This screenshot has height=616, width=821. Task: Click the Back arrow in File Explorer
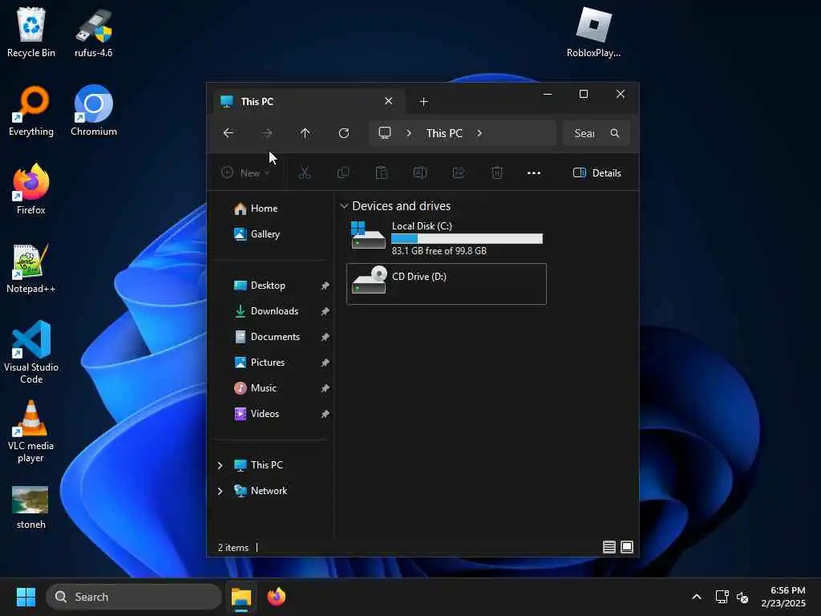(x=229, y=133)
